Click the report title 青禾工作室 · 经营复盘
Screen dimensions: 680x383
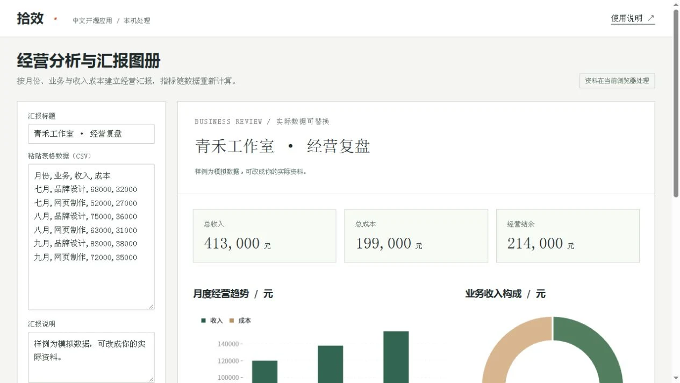[282, 146]
